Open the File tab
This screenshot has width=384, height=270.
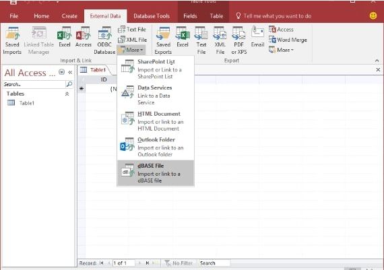point(14,16)
